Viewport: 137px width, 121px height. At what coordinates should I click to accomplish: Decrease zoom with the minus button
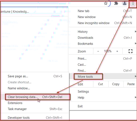(x=98, y=51)
